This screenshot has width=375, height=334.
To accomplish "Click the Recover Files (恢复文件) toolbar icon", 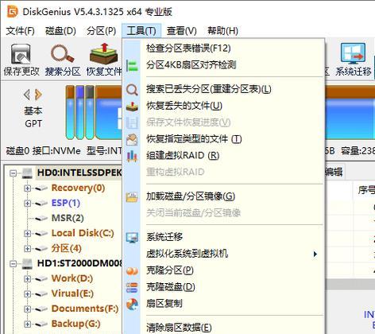I will (103, 54).
